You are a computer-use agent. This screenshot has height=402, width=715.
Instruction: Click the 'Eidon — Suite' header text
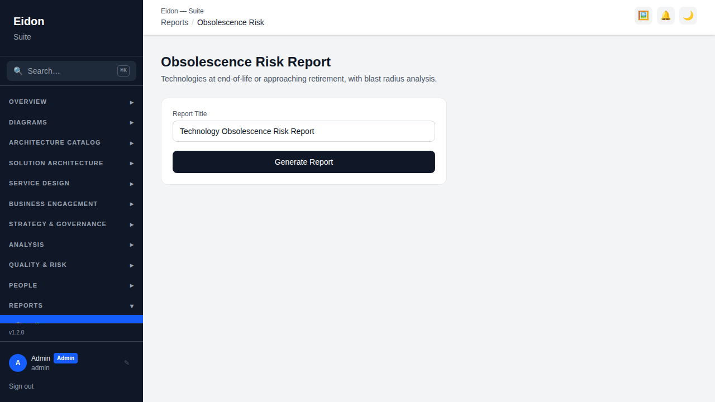tap(182, 11)
